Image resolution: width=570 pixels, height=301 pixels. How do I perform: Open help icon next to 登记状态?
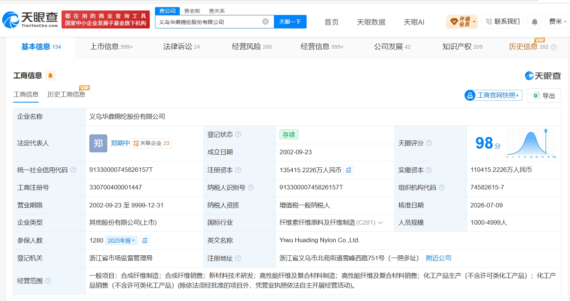[238, 134]
